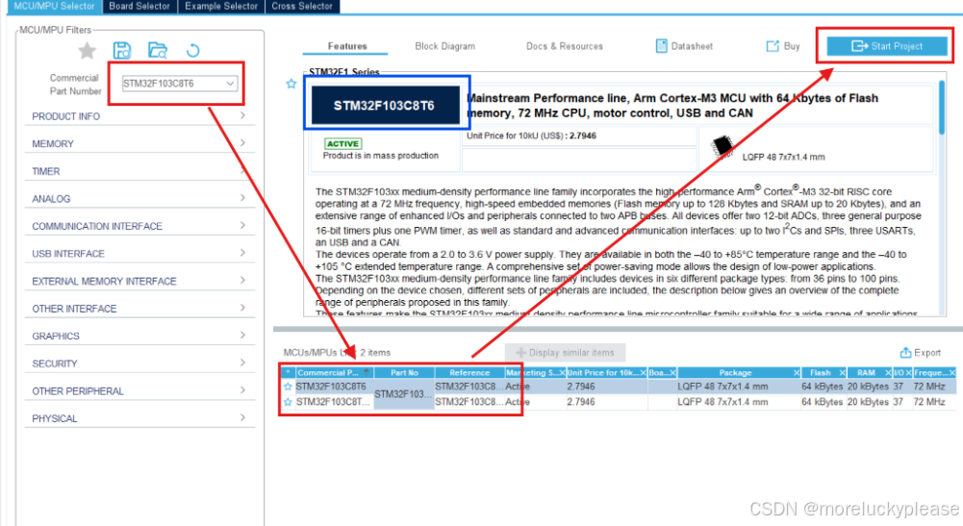
Task: Click the chip package thumbnail image
Action: tap(722, 147)
